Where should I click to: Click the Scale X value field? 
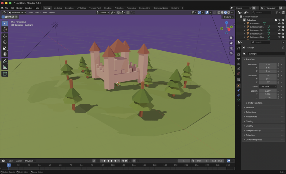[268, 91]
